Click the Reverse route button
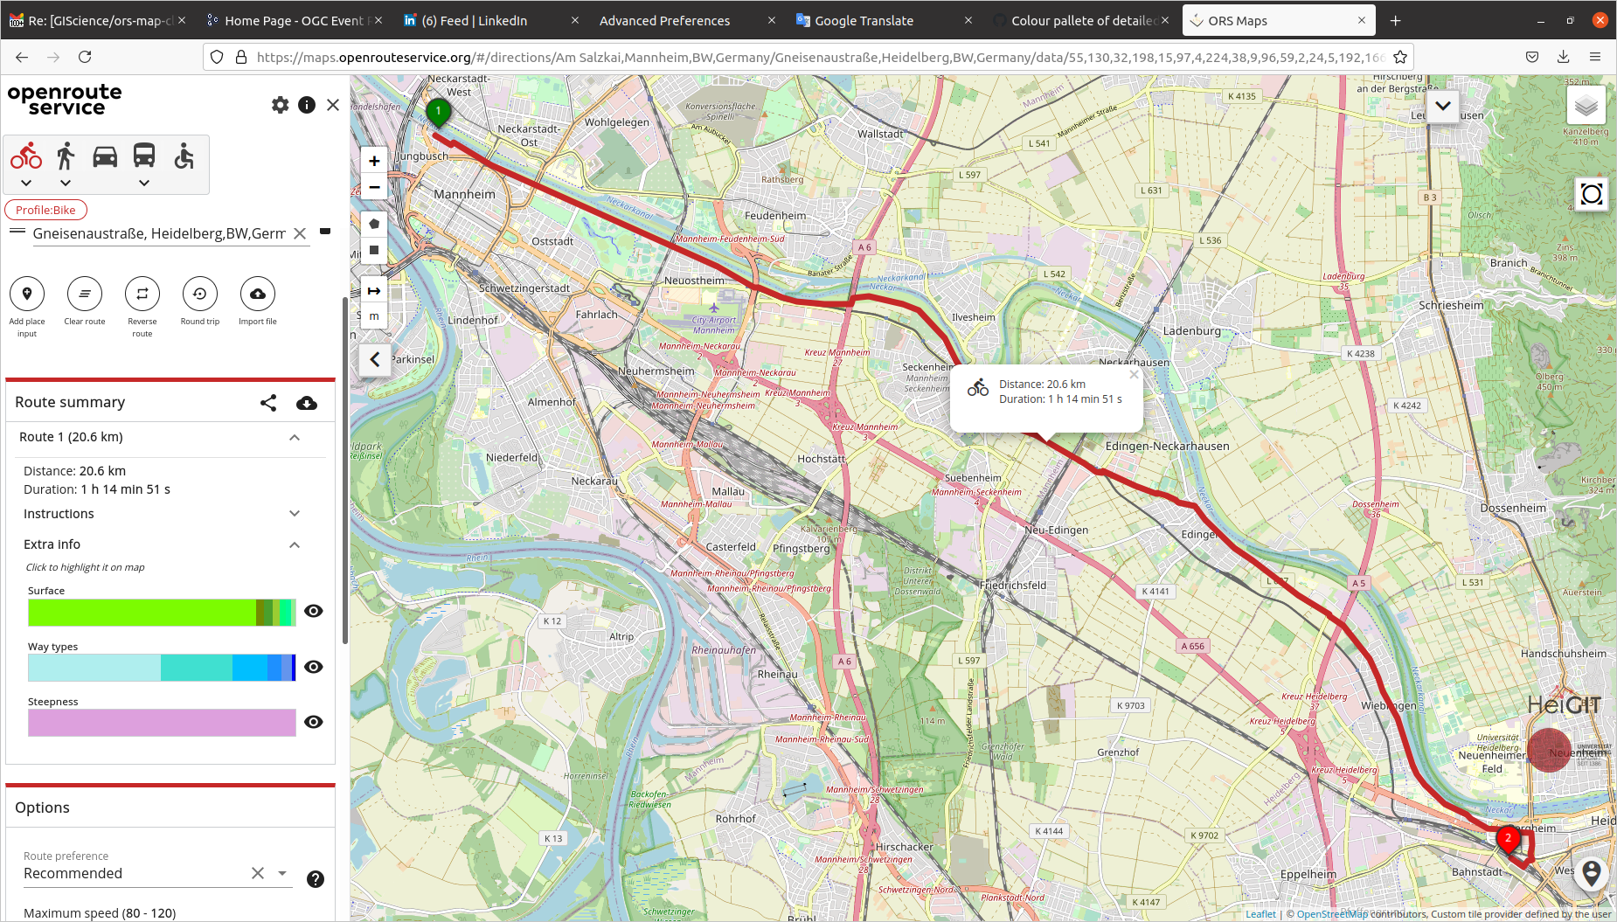Viewport: 1617px width, 922px height. coord(142,294)
